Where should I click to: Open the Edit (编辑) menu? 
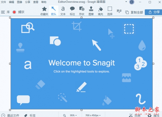click(x=11, y=2)
